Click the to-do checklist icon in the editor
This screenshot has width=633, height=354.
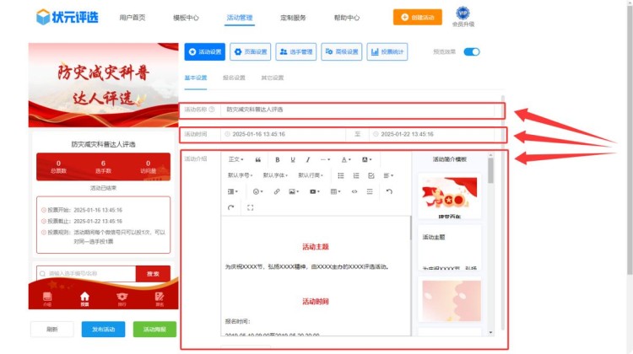point(371,175)
